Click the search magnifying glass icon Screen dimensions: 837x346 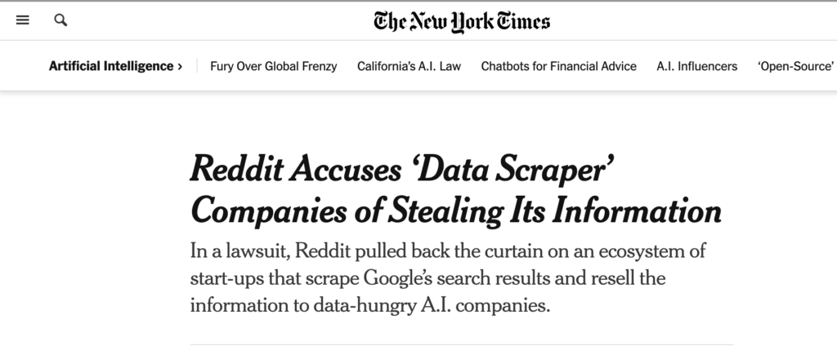pos(60,21)
